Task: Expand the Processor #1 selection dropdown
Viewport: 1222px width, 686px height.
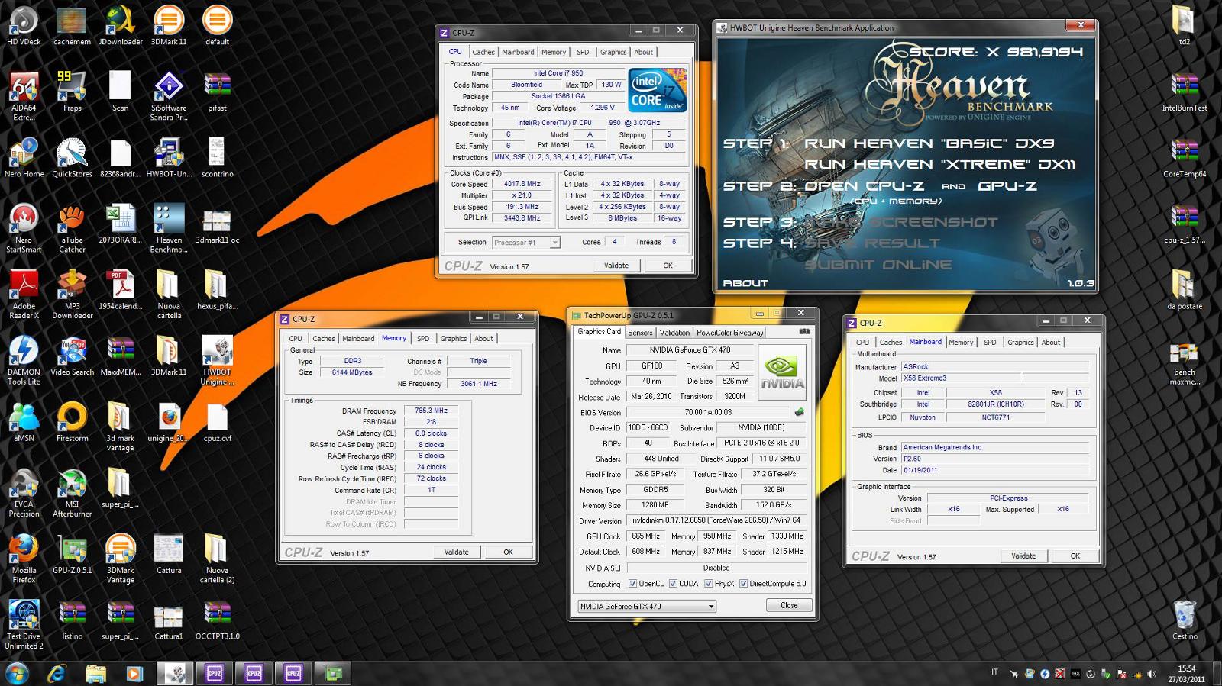Action: 555,243
